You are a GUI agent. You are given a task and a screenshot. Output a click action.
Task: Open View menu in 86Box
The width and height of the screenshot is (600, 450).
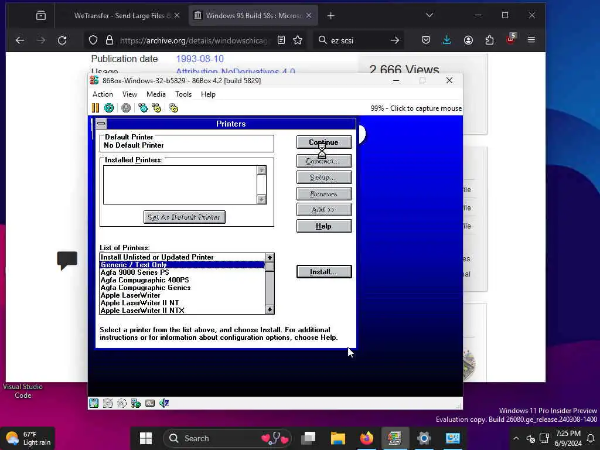pos(129,94)
